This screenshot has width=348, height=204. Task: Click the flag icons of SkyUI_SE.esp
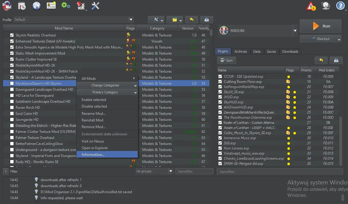tap(291, 92)
